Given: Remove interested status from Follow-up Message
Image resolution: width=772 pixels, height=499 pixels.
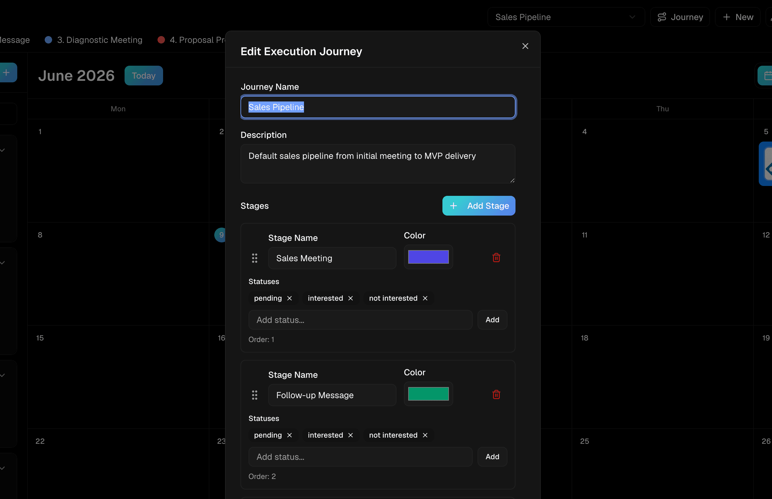Looking at the screenshot, I should click(350, 435).
